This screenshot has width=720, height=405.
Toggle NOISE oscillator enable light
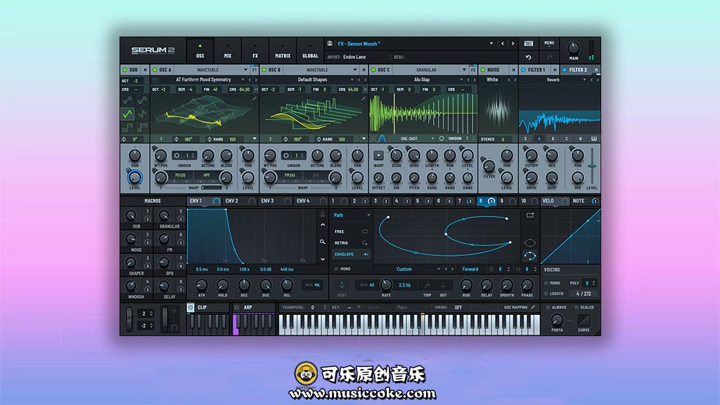coord(482,70)
